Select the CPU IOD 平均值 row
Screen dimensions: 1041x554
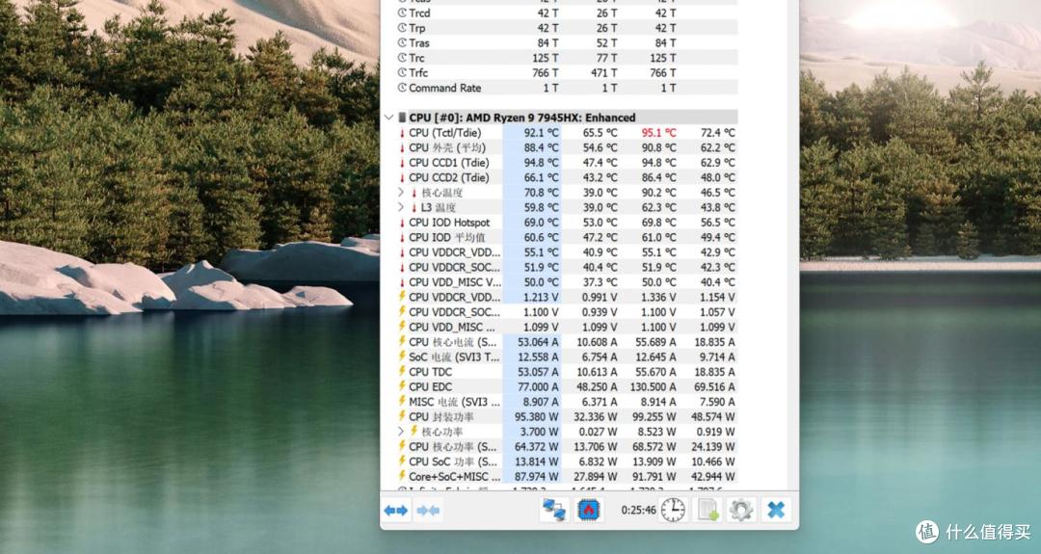coord(567,238)
